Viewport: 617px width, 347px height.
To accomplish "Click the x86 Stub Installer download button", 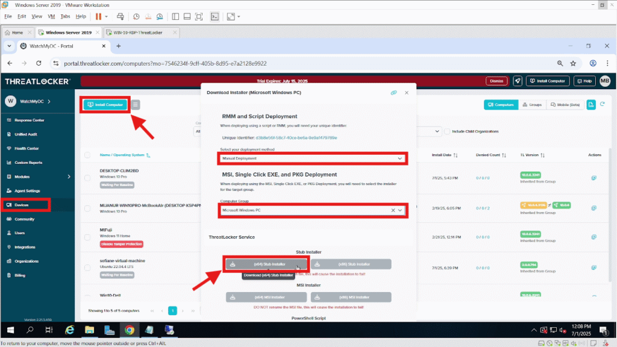I will tap(351, 264).
